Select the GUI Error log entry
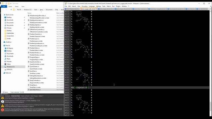212x119 pixels. tap(32, 110)
